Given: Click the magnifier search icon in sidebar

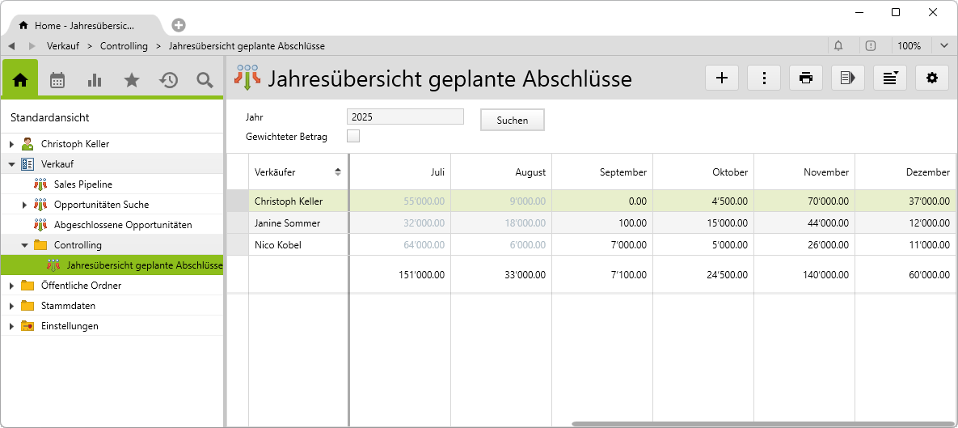Looking at the screenshot, I should [205, 79].
